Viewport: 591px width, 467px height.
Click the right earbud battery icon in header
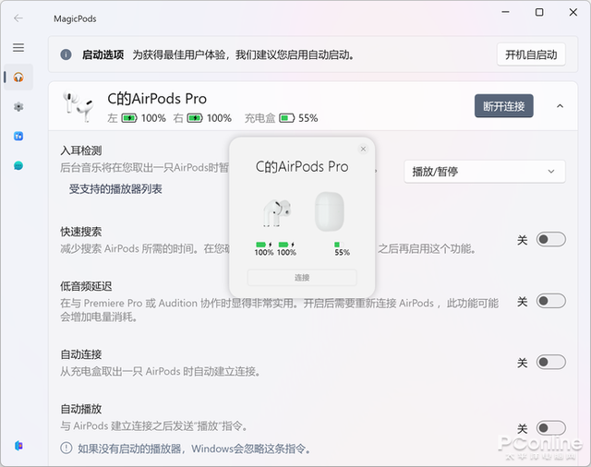(x=195, y=119)
